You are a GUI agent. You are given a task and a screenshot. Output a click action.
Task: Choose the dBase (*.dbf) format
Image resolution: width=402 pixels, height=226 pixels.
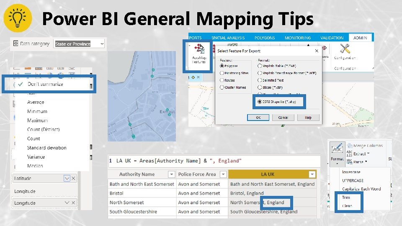(x=260, y=87)
